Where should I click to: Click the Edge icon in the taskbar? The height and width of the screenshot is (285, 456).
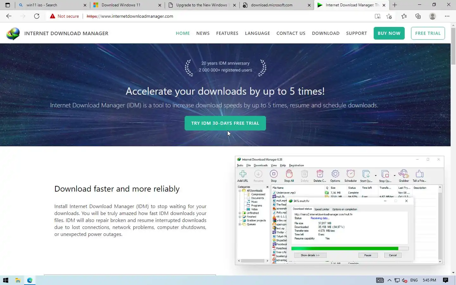click(30, 280)
